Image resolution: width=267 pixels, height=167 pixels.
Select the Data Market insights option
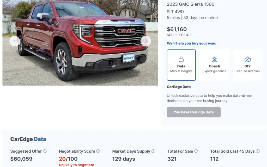181,65
